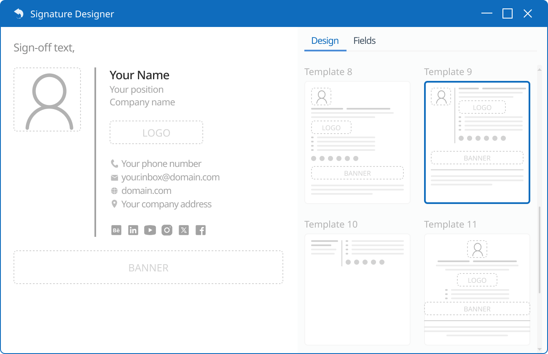Screen dimensions: 548x354
Task: Select the Instagram icon
Action: point(167,230)
